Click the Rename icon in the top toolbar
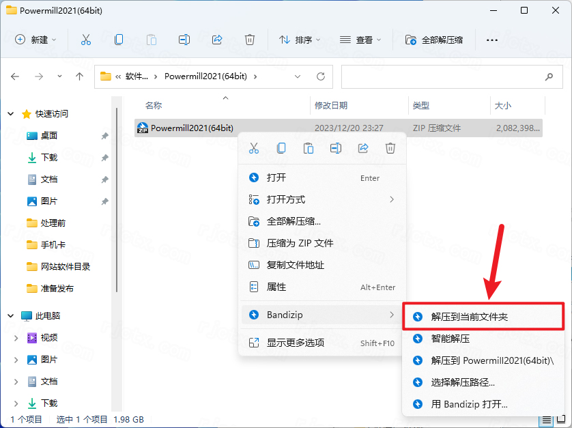This screenshot has height=428, width=572. pyautogui.click(x=184, y=40)
